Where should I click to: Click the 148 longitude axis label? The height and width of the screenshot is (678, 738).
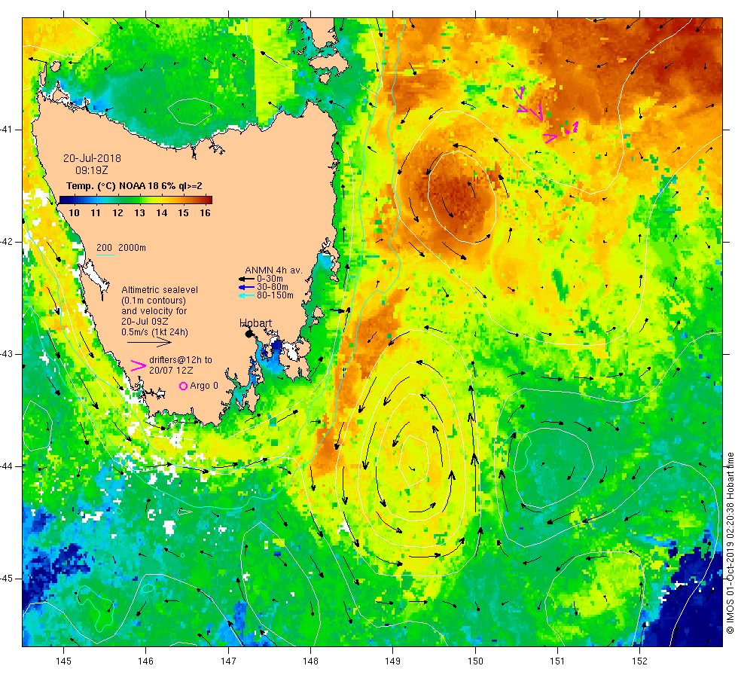click(310, 661)
